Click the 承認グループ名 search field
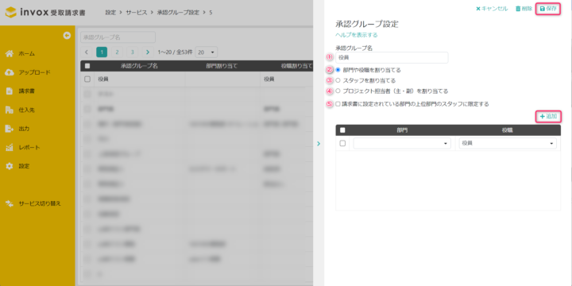This screenshot has width=572, height=286. [118, 37]
